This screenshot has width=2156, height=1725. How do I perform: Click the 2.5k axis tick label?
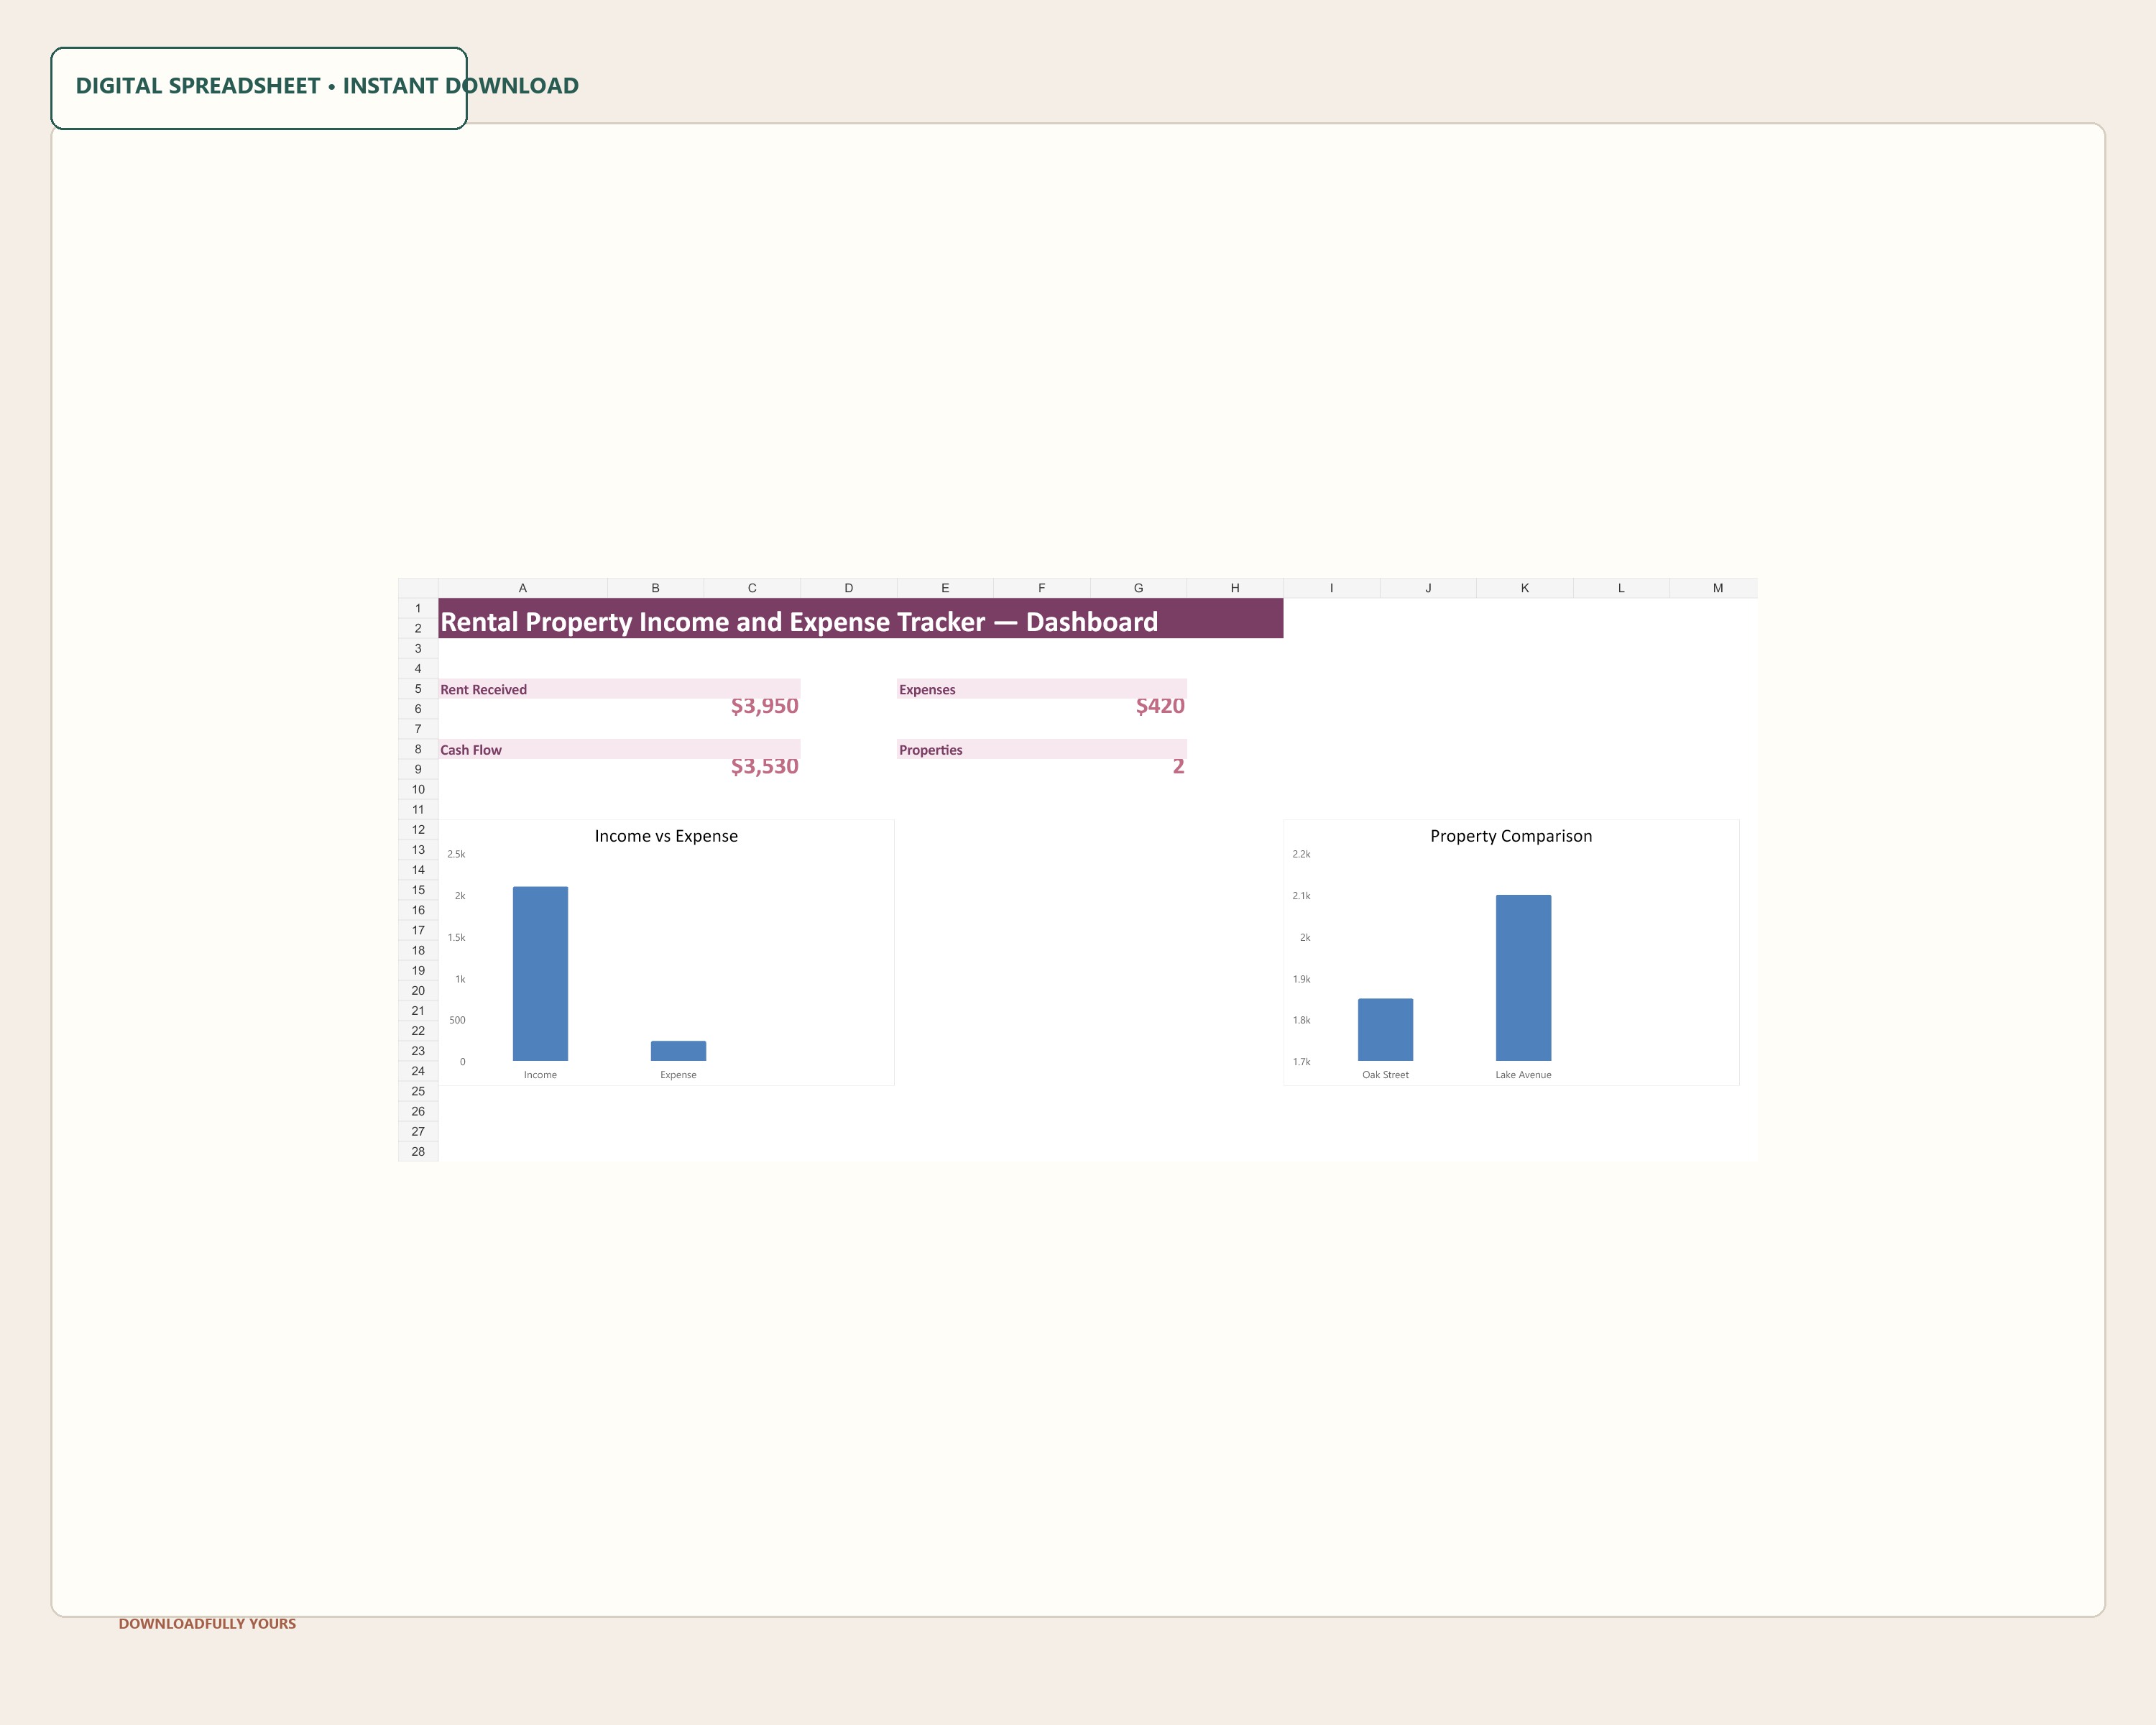coord(456,854)
